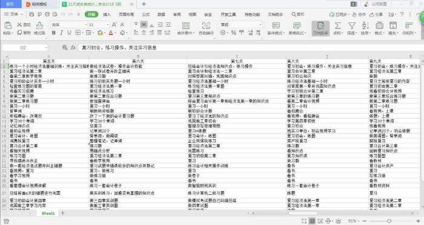Toggle align text left
Image resolution: width=424 pixels, height=225 pixels.
point(136,33)
